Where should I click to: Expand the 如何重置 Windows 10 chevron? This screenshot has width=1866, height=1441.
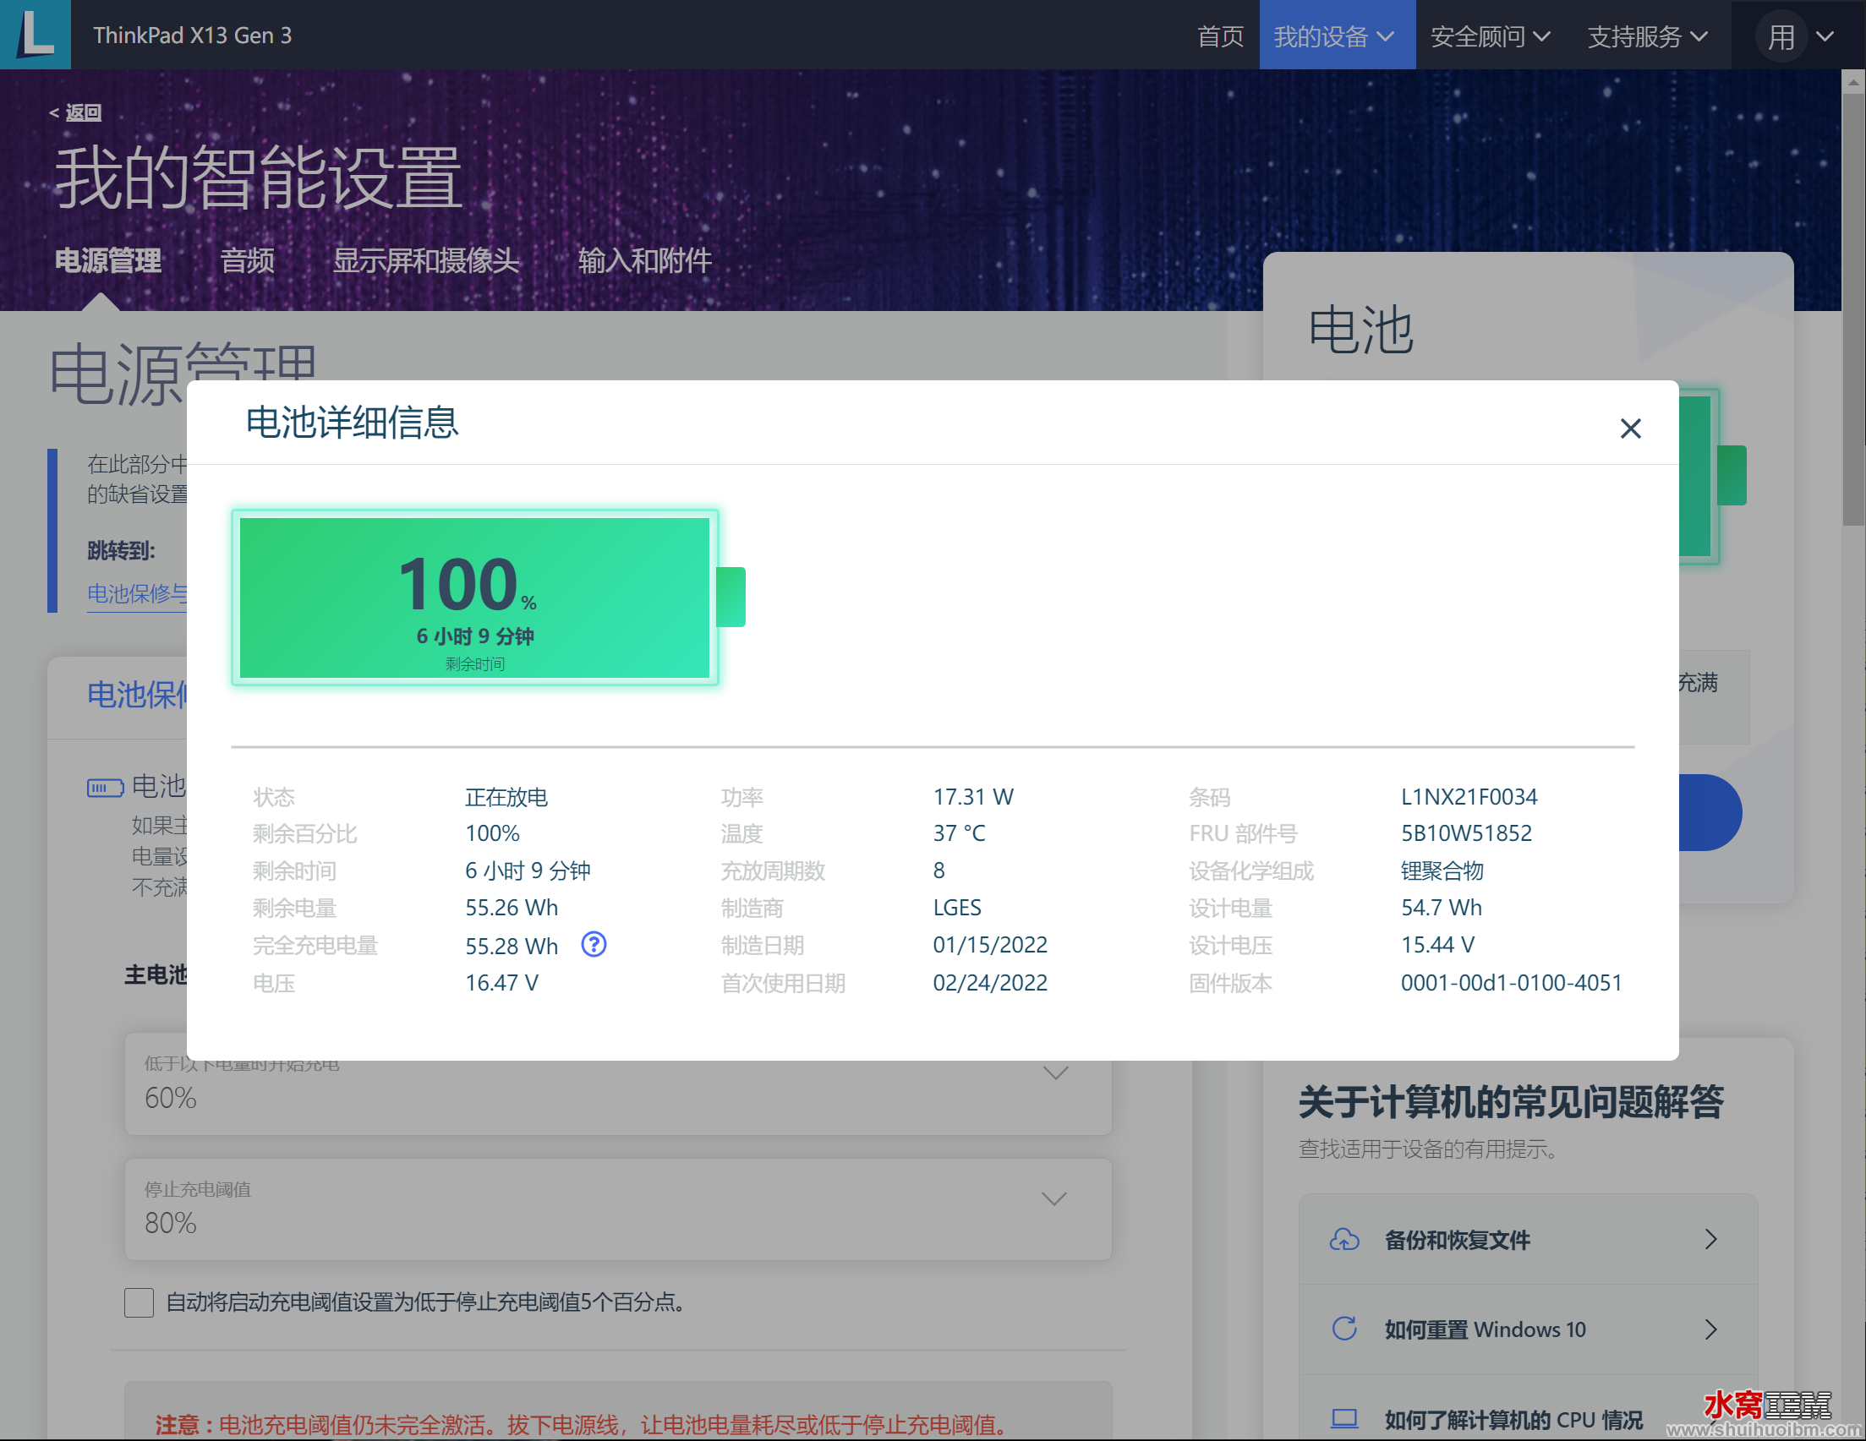pos(1710,1329)
